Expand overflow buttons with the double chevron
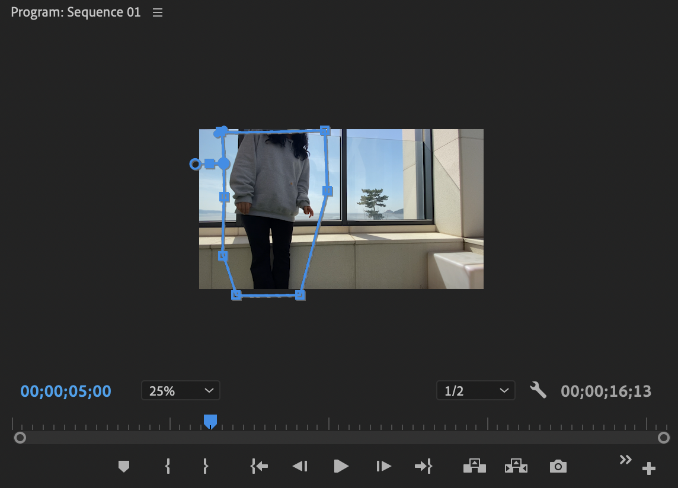Image resolution: width=678 pixels, height=488 pixels. coord(626,459)
